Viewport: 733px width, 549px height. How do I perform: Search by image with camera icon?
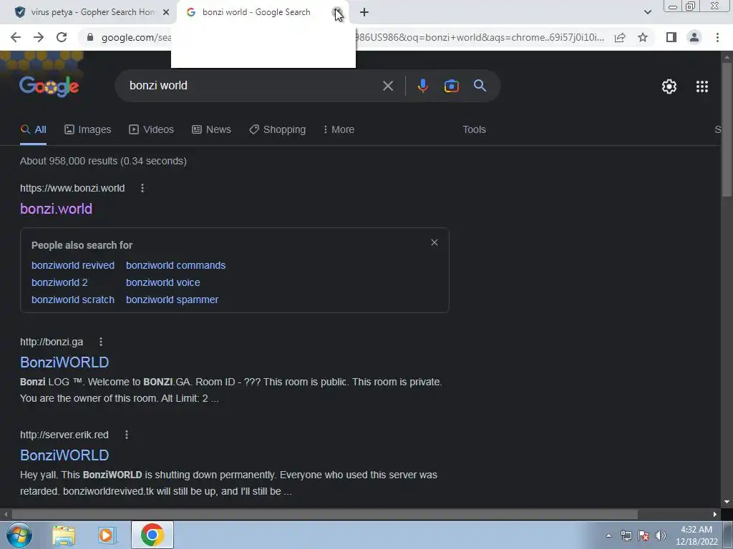tap(451, 86)
